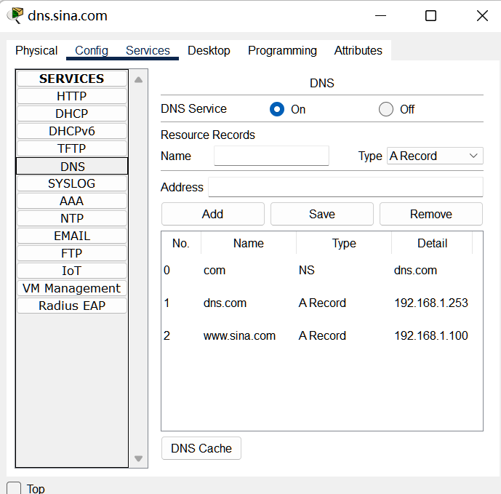Image resolution: width=501 pixels, height=494 pixels.
Task: View the Attributes tab
Action: (358, 50)
